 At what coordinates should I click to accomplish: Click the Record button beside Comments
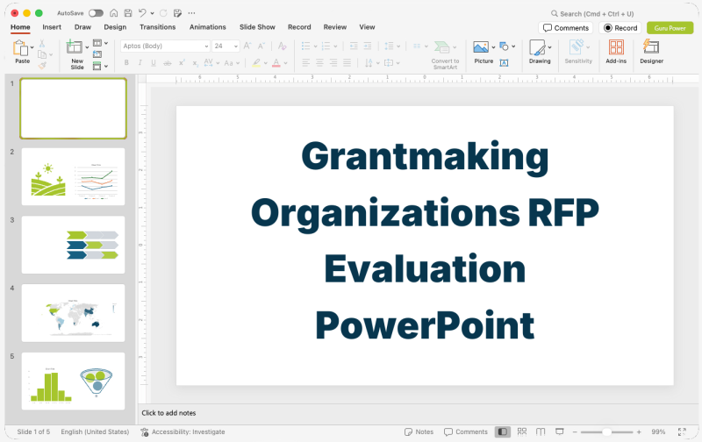(620, 28)
